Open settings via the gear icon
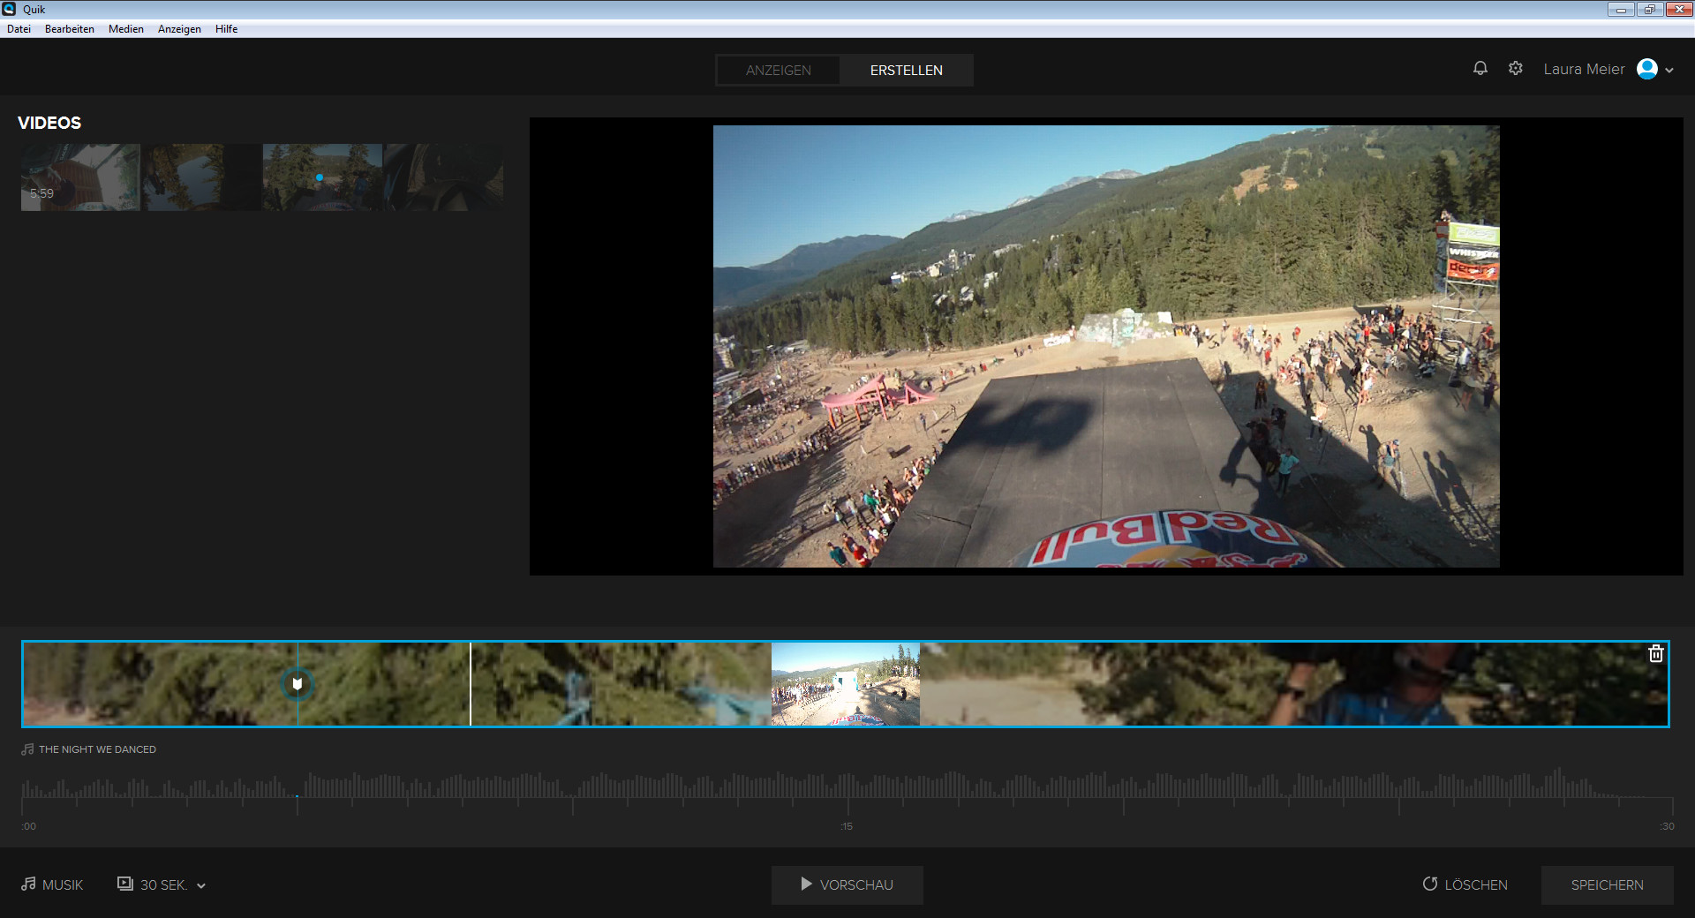1695x918 pixels. (x=1516, y=69)
